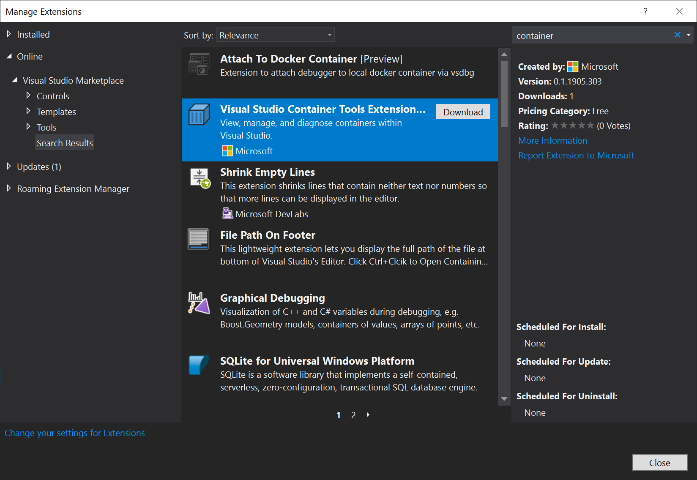Open Change your settings for Extensions
Viewport: 697px width, 480px height.
(74, 433)
